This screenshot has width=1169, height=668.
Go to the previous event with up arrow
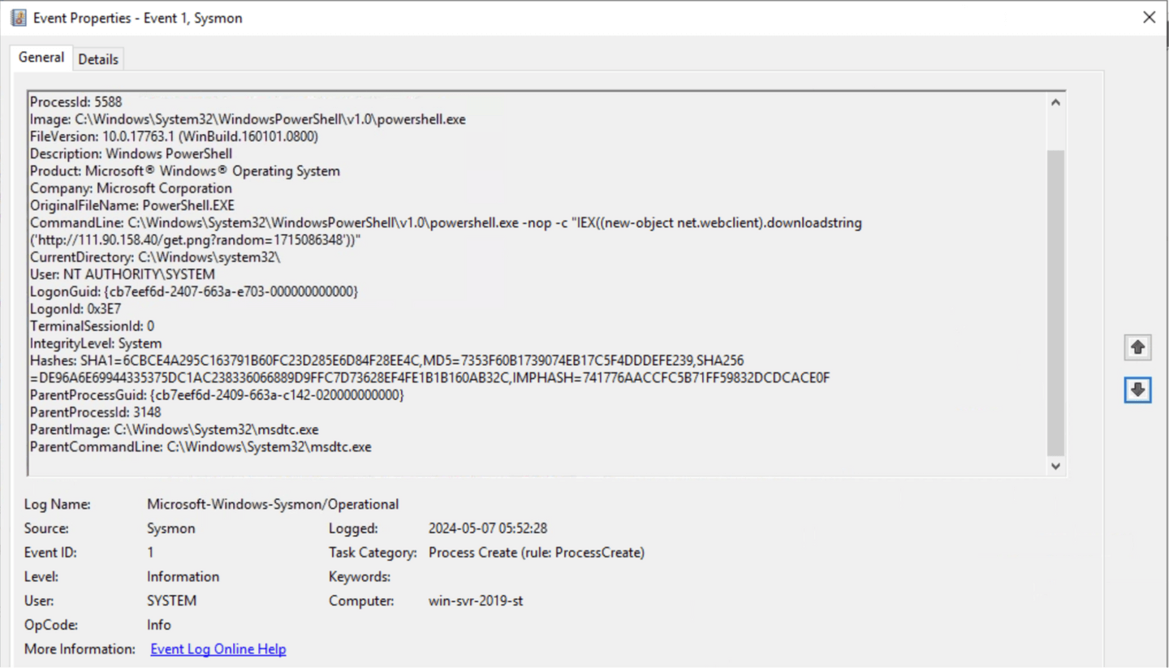pos(1137,347)
